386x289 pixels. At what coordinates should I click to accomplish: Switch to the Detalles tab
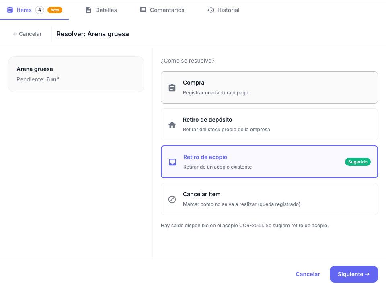101,10
